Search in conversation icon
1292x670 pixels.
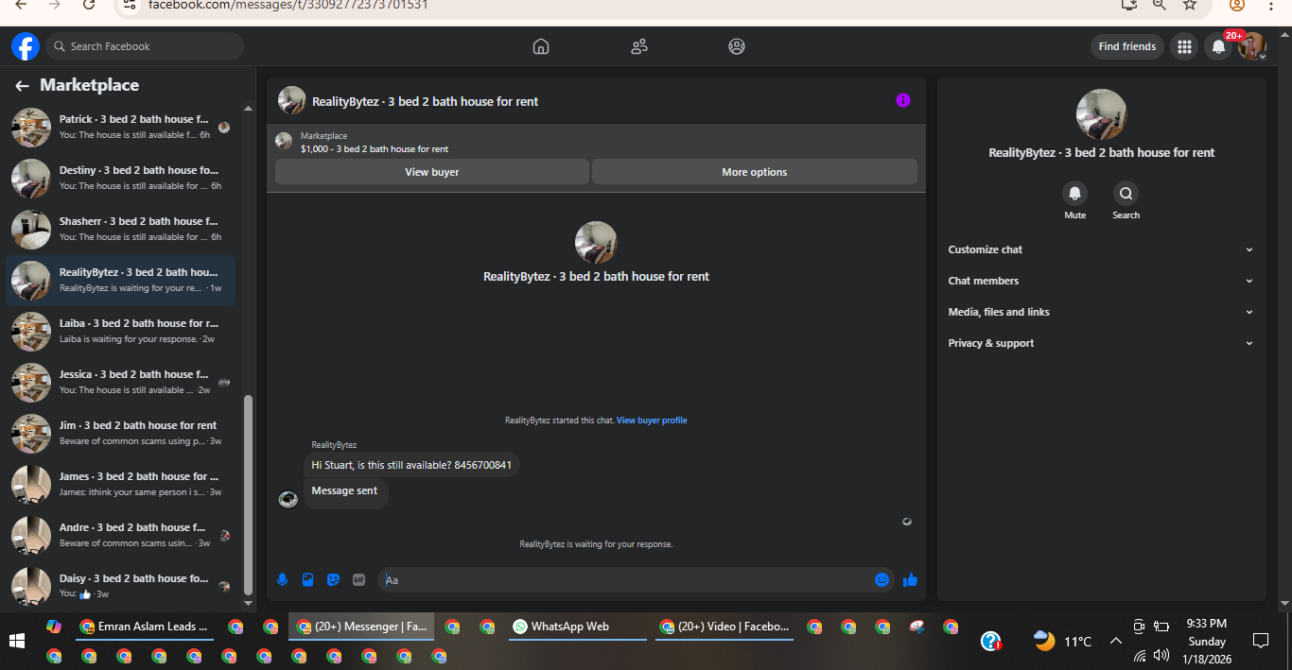click(x=1126, y=194)
